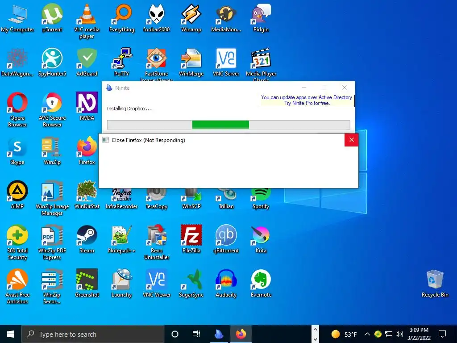Screen dimensions: 457x343
Task: Click the MediaMonkey desktop icon
Action: 226,18
